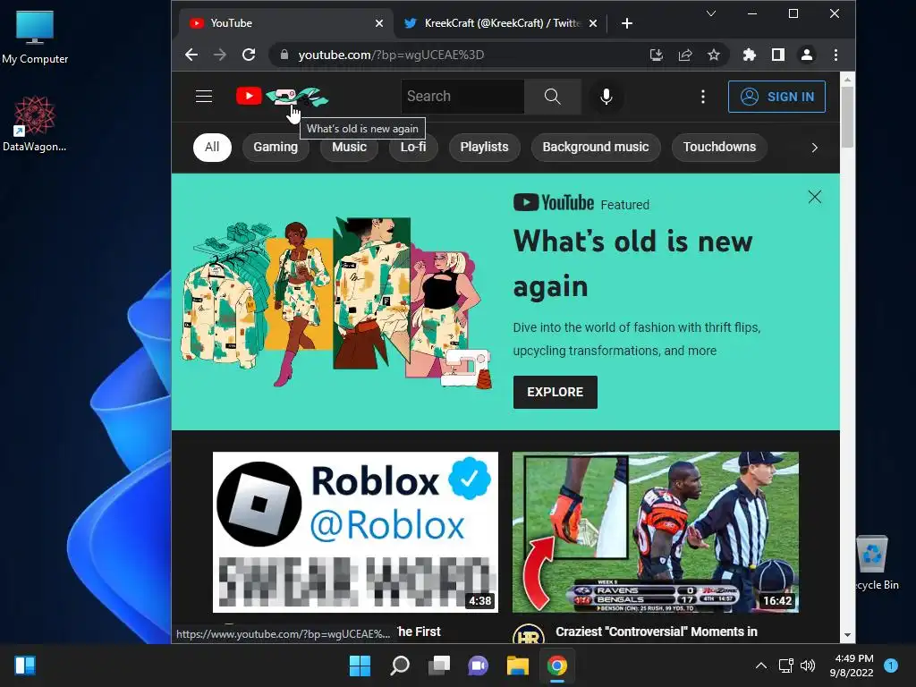Open the Widgets icon on the taskbar
Screen dimensions: 916x687
click(x=25, y=666)
